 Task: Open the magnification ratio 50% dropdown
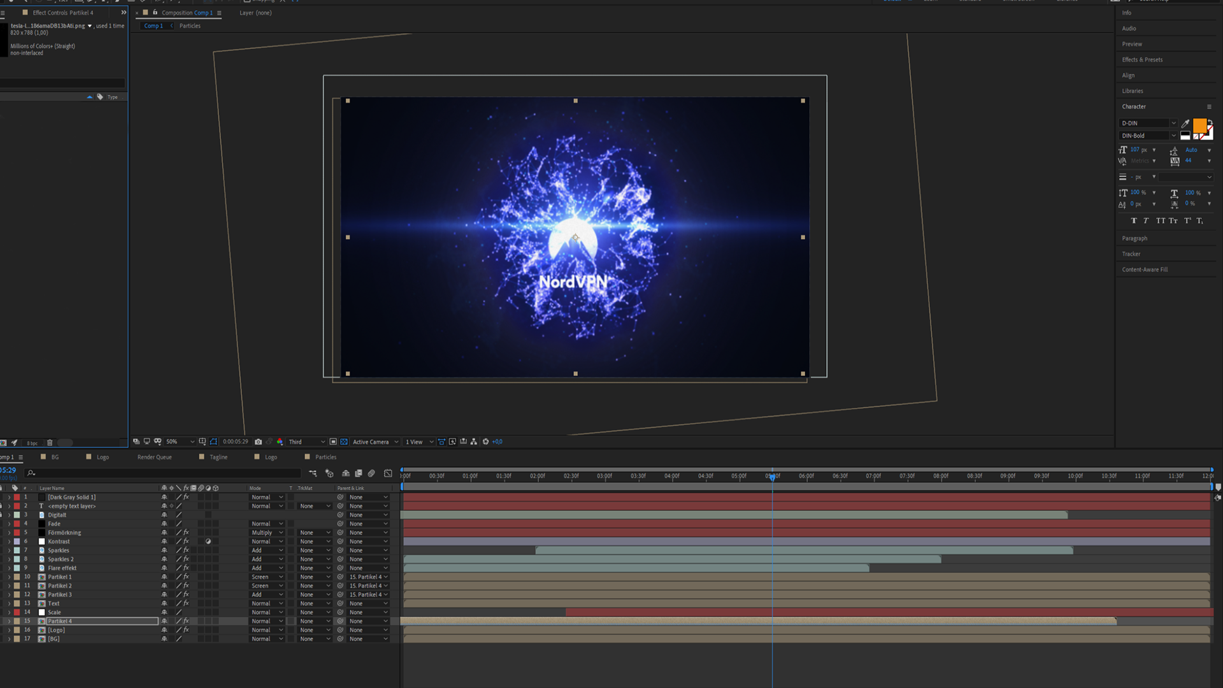click(180, 441)
